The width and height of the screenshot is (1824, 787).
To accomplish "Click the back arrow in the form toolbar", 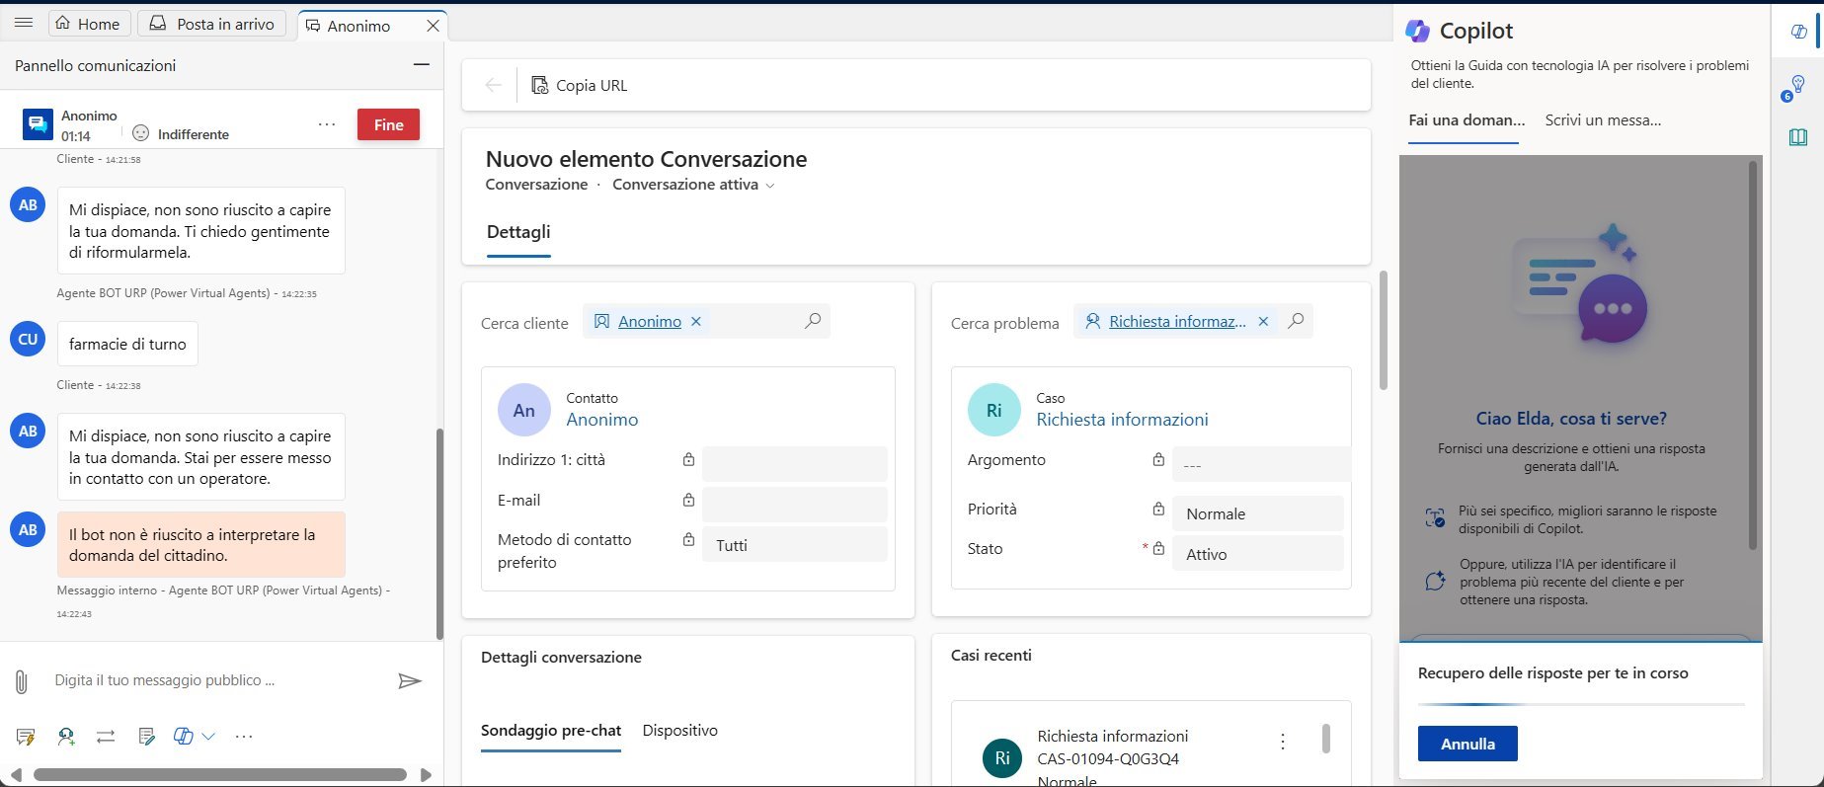I will [494, 85].
